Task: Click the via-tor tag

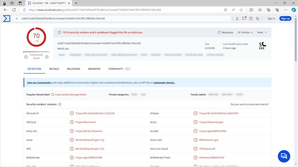Action: click(x=144, y=55)
